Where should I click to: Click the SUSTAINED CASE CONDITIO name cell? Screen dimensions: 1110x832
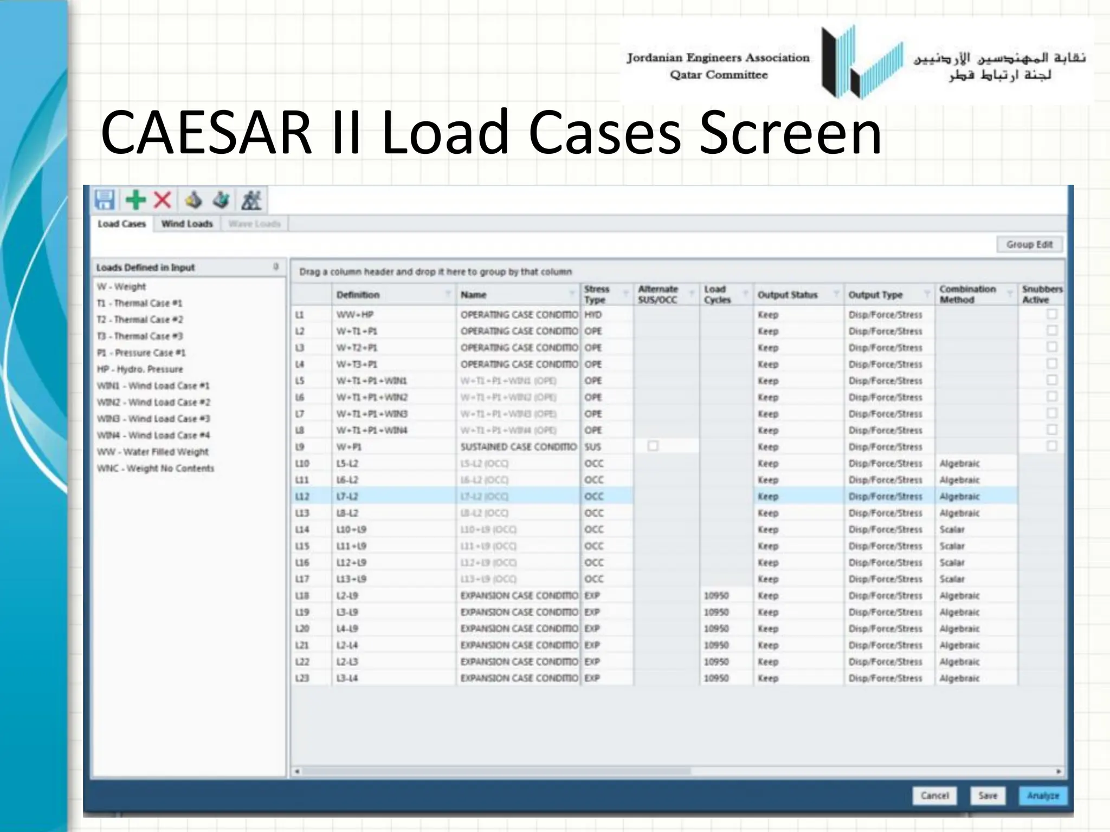pyautogui.click(x=518, y=447)
